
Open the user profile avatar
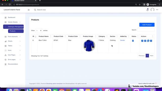click(152, 10)
